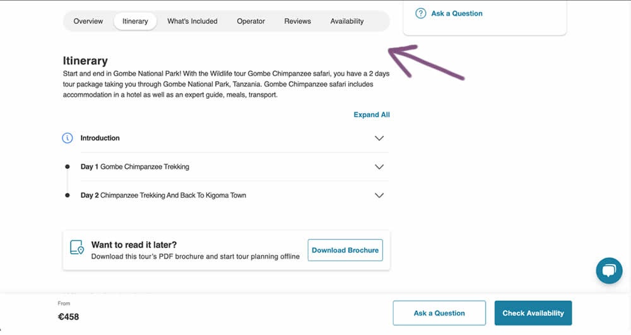Screen dimensions: 631x335
Task: Expand Day 1 Gombe Chimpanzee Trekking
Action: 379,167
